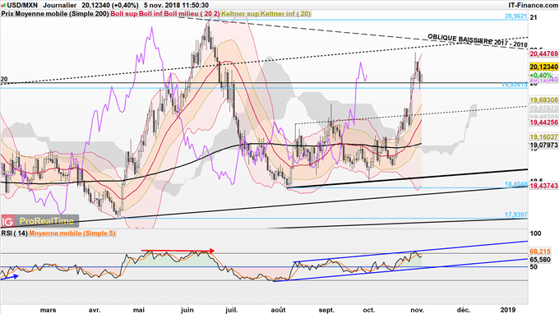Click the 19,92413 horizontal level label
This screenshot has height=314, width=559.
click(x=515, y=85)
